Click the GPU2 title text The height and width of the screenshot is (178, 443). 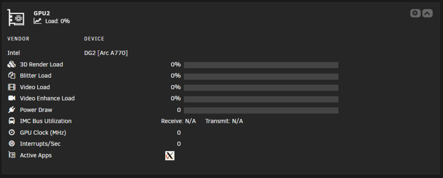pos(42,13)
